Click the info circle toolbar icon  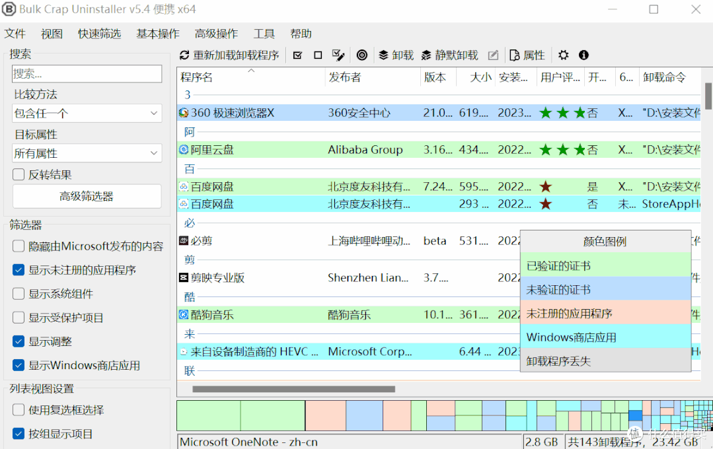(584, 55)
